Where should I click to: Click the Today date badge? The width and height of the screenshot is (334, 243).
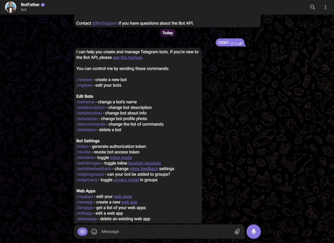167,33
